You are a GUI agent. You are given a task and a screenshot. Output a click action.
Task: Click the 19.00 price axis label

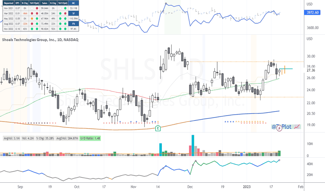point(311,125)
